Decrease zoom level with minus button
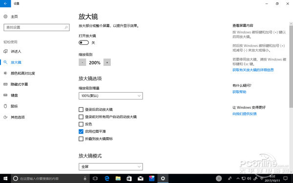The height and width of the screenshot is (183, 293). click(82, 62)
